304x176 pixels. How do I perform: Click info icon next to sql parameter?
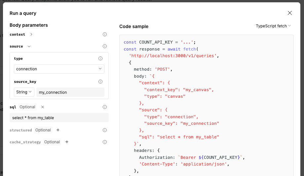pos(105,107)
